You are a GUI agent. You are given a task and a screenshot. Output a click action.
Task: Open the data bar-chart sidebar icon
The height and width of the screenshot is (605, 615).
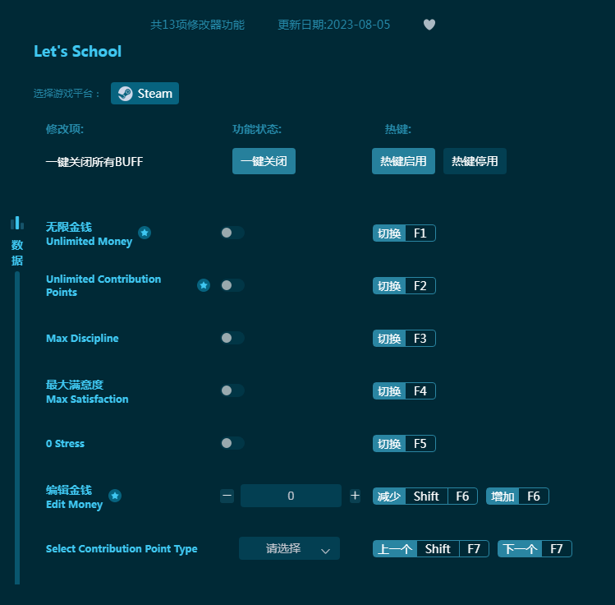tap(17, 223)
